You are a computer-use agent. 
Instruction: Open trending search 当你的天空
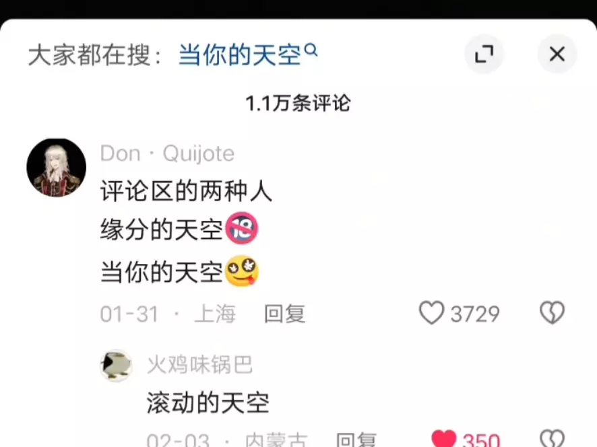click(239, 55)
